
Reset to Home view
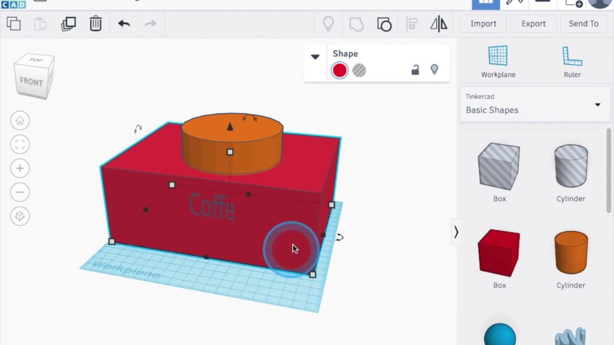(20, 120)
